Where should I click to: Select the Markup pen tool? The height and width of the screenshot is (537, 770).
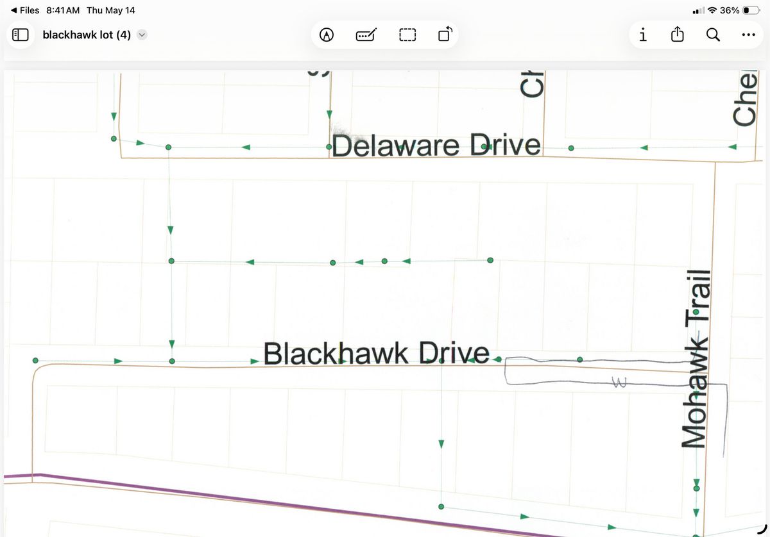pos(327,35)
